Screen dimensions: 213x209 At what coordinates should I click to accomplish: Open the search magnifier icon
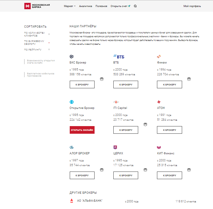(x=135, y=6)
